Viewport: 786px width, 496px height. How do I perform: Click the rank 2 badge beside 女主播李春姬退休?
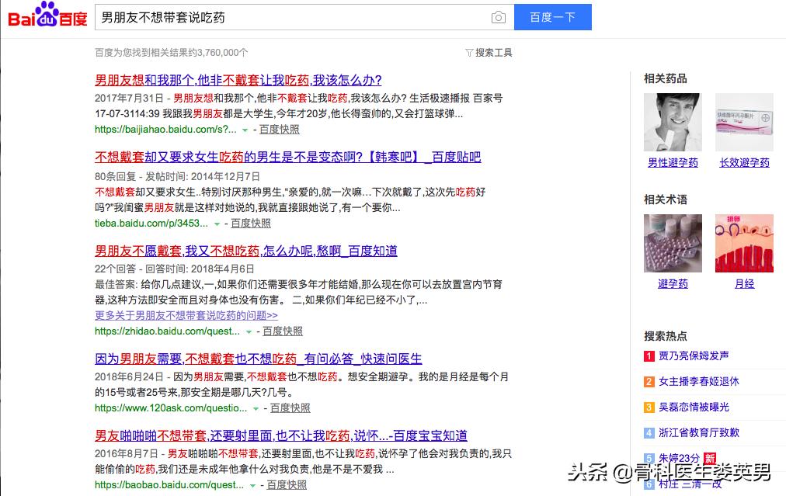[648, 381]
